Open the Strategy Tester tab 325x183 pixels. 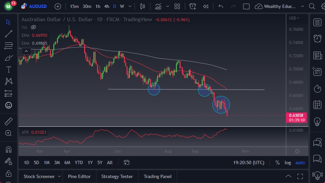(x=117, y=176)
